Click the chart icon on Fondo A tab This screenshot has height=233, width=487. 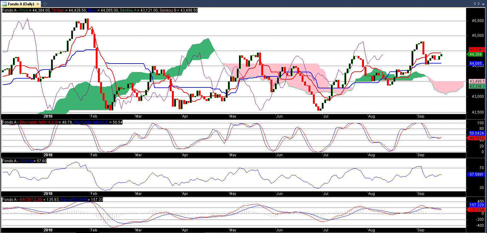pyautogui.click(x=5, y=4)
